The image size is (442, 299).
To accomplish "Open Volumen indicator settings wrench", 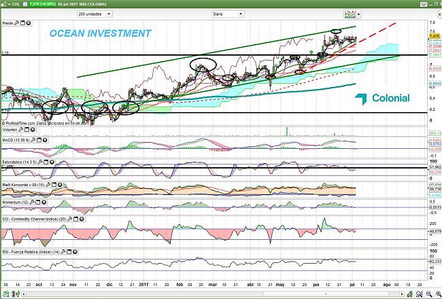I will coord(21,130).
